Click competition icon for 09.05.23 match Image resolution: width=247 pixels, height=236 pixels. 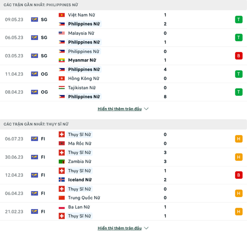(34, 19)
